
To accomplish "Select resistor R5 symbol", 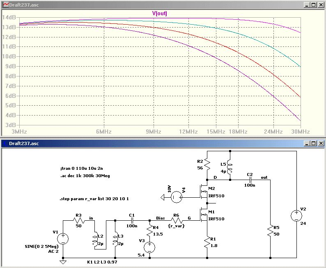I will coord(270,231).
